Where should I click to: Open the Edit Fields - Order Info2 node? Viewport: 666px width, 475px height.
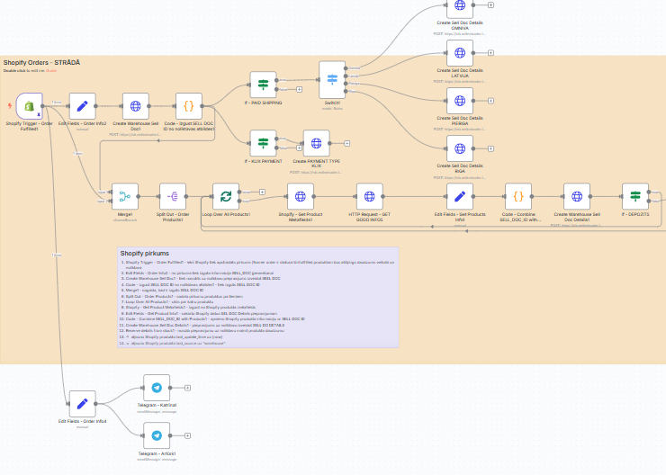[x=83, y=106]
